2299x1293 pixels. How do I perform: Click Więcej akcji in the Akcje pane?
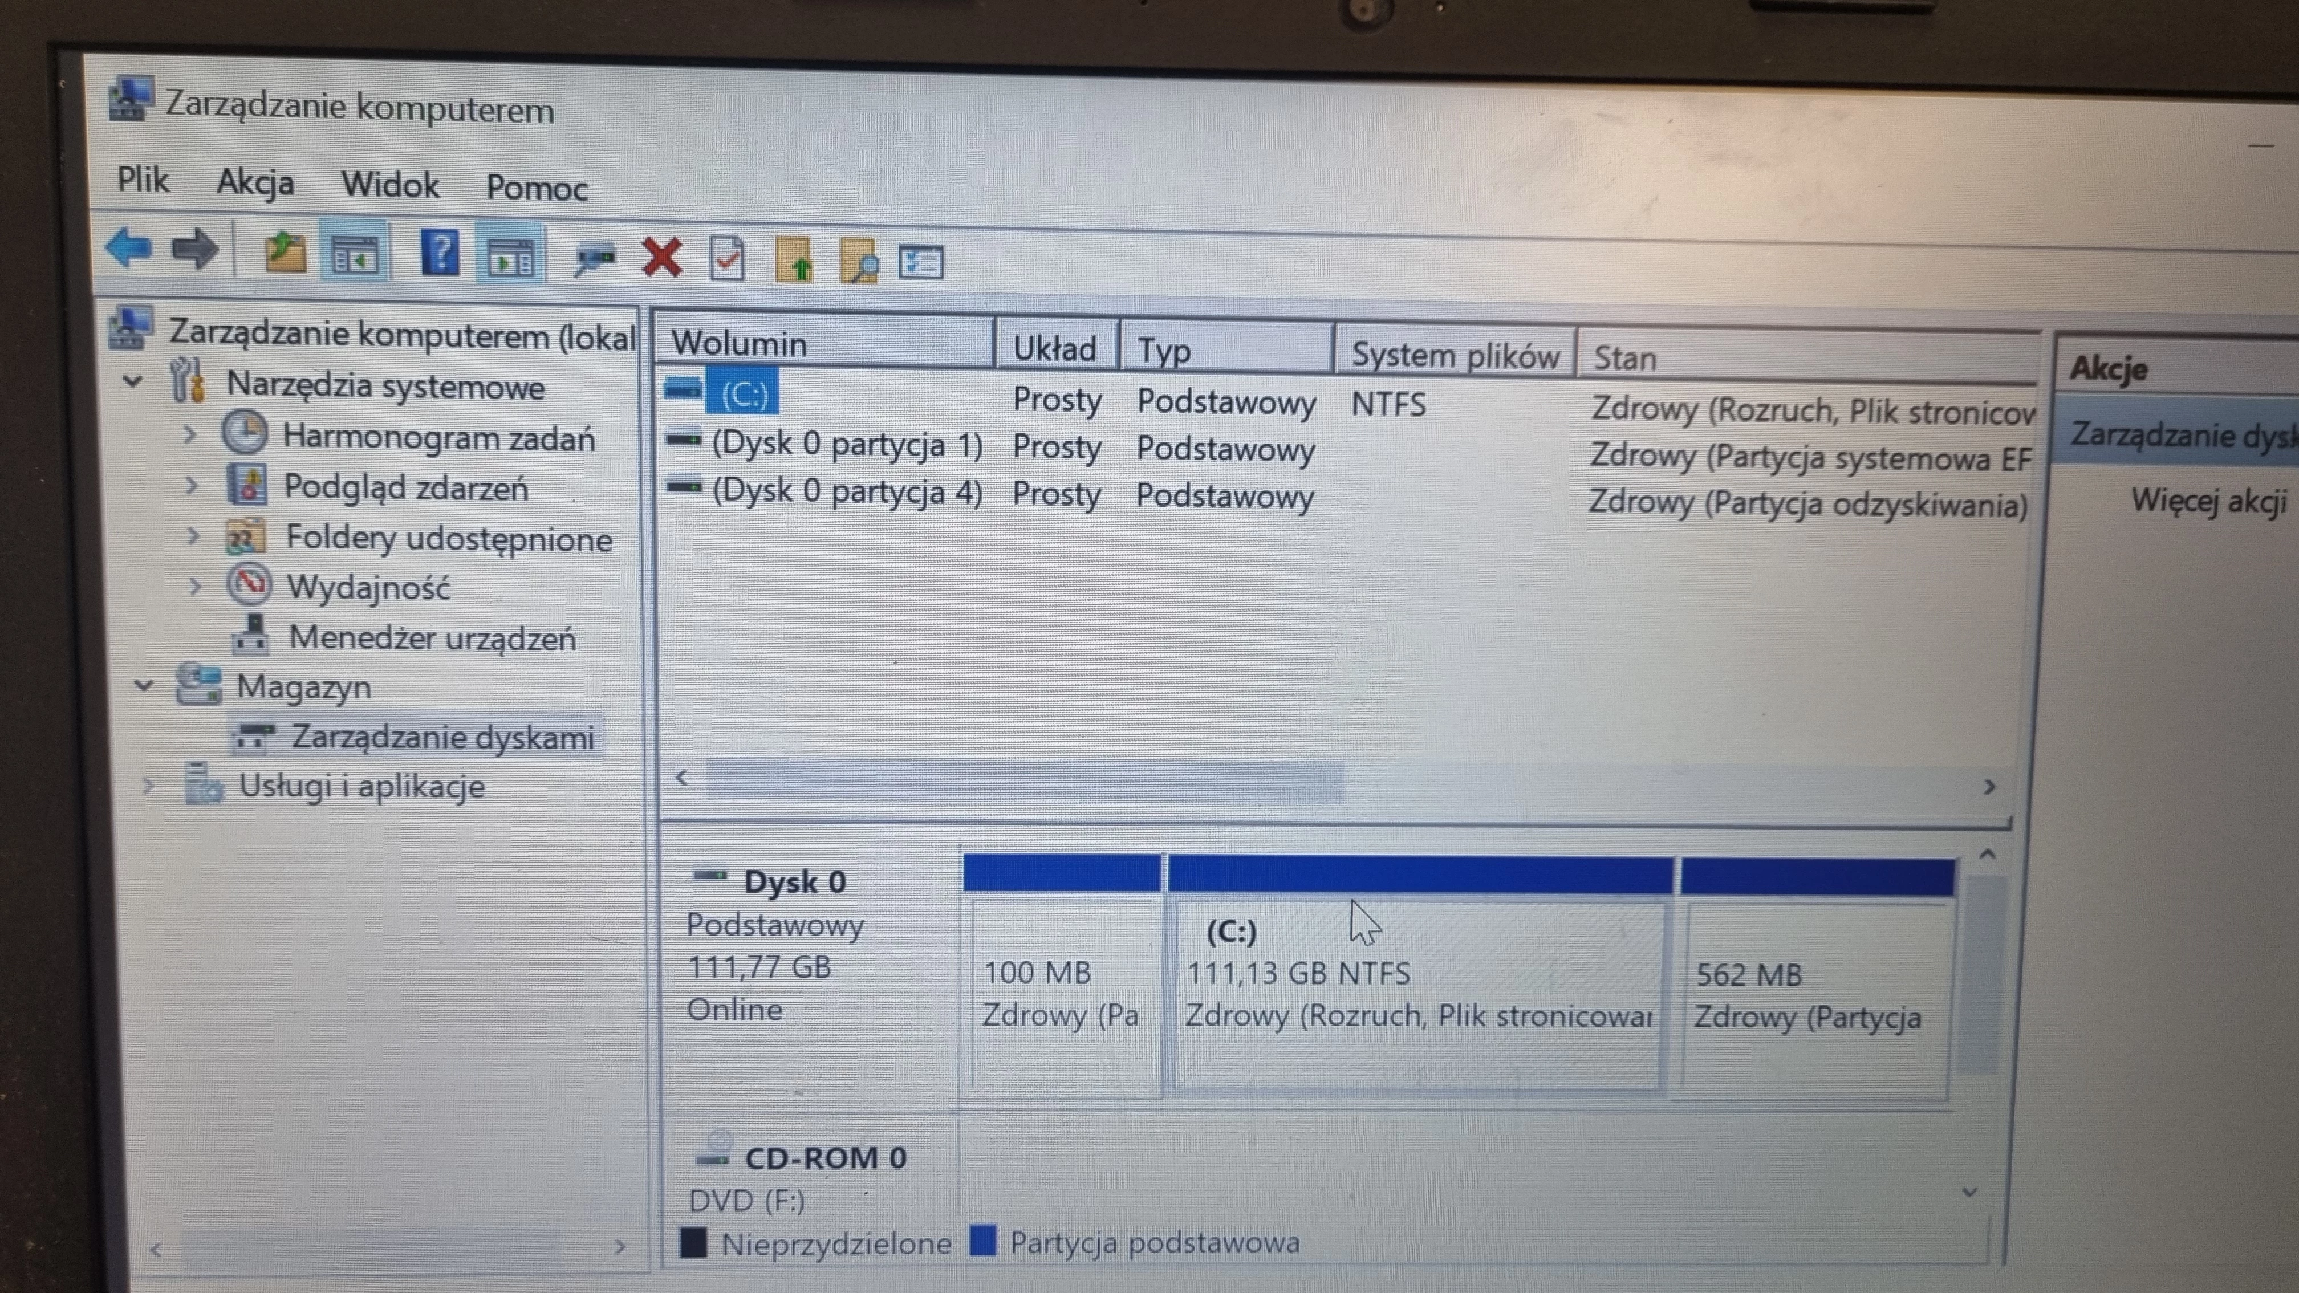(2208, 501)
